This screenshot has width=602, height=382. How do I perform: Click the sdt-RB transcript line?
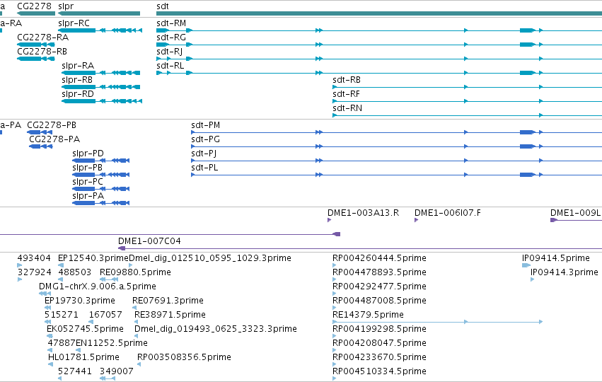(468, 87)
